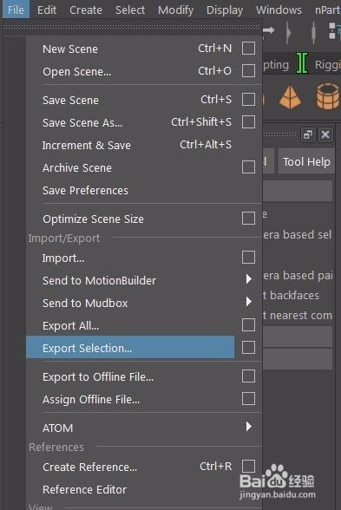The image size is (341, 510).
Task: Open the Rigging shelf tab
Action: 327,65
